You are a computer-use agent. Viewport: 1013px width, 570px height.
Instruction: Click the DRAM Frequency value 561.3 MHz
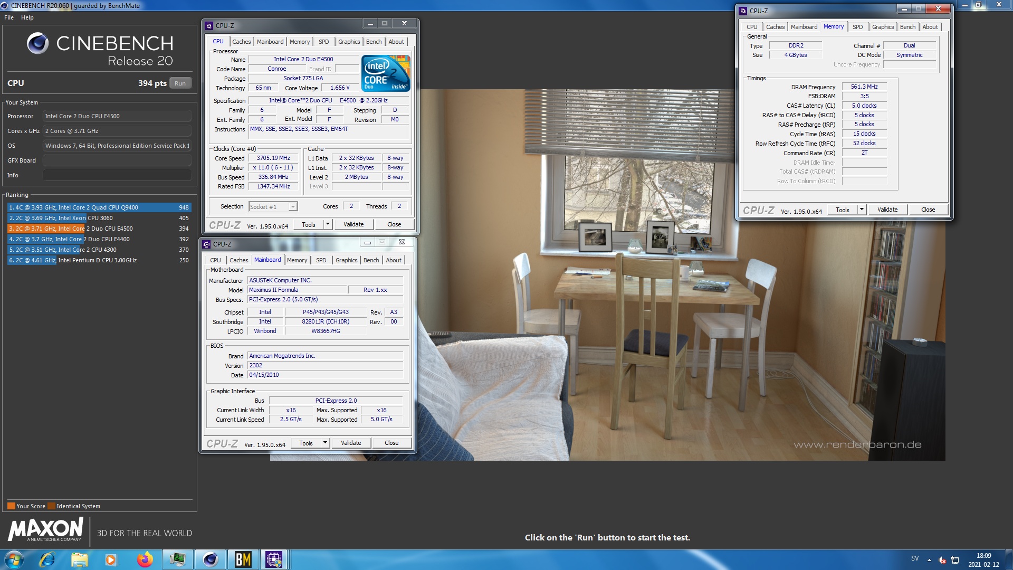pyautogui.click(x=864, y=87)
